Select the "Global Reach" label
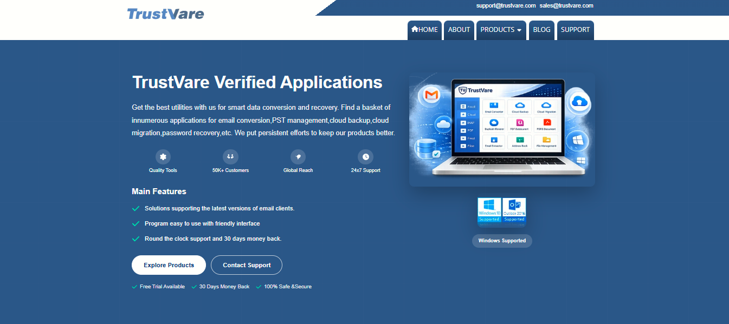 pos(298,170)
